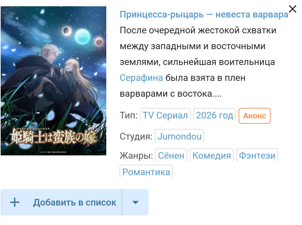Filter by the '2026 год' tag
Image resolution: width=302 pixels, height=225 pixels.
click(x=215, y=115)
